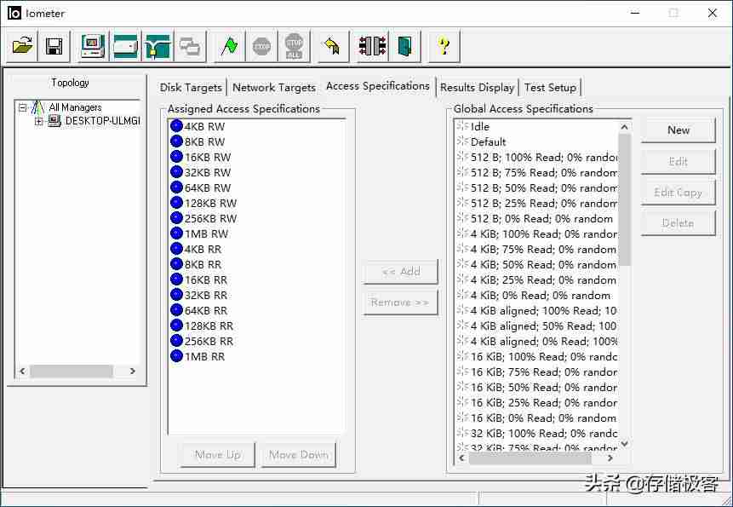The width and height of the screenshot is (733, 507).
Task: Start new network worker icon
Action: tap(157, 46)
